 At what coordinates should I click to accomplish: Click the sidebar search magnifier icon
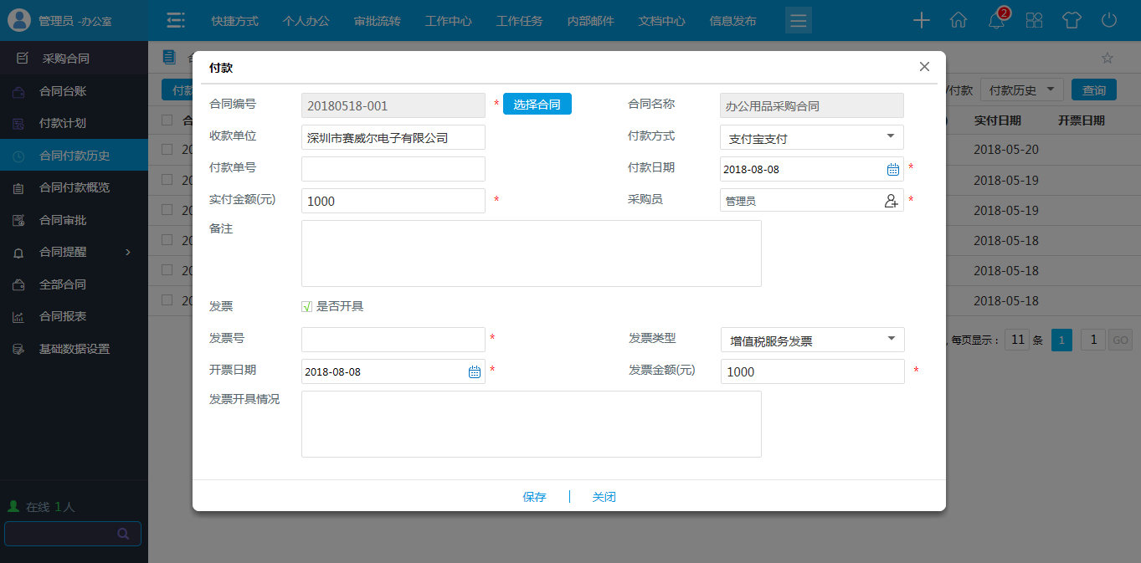pos(124,534)
